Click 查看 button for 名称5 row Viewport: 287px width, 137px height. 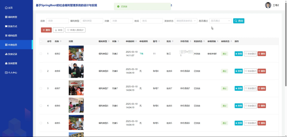tap(239, 123)
